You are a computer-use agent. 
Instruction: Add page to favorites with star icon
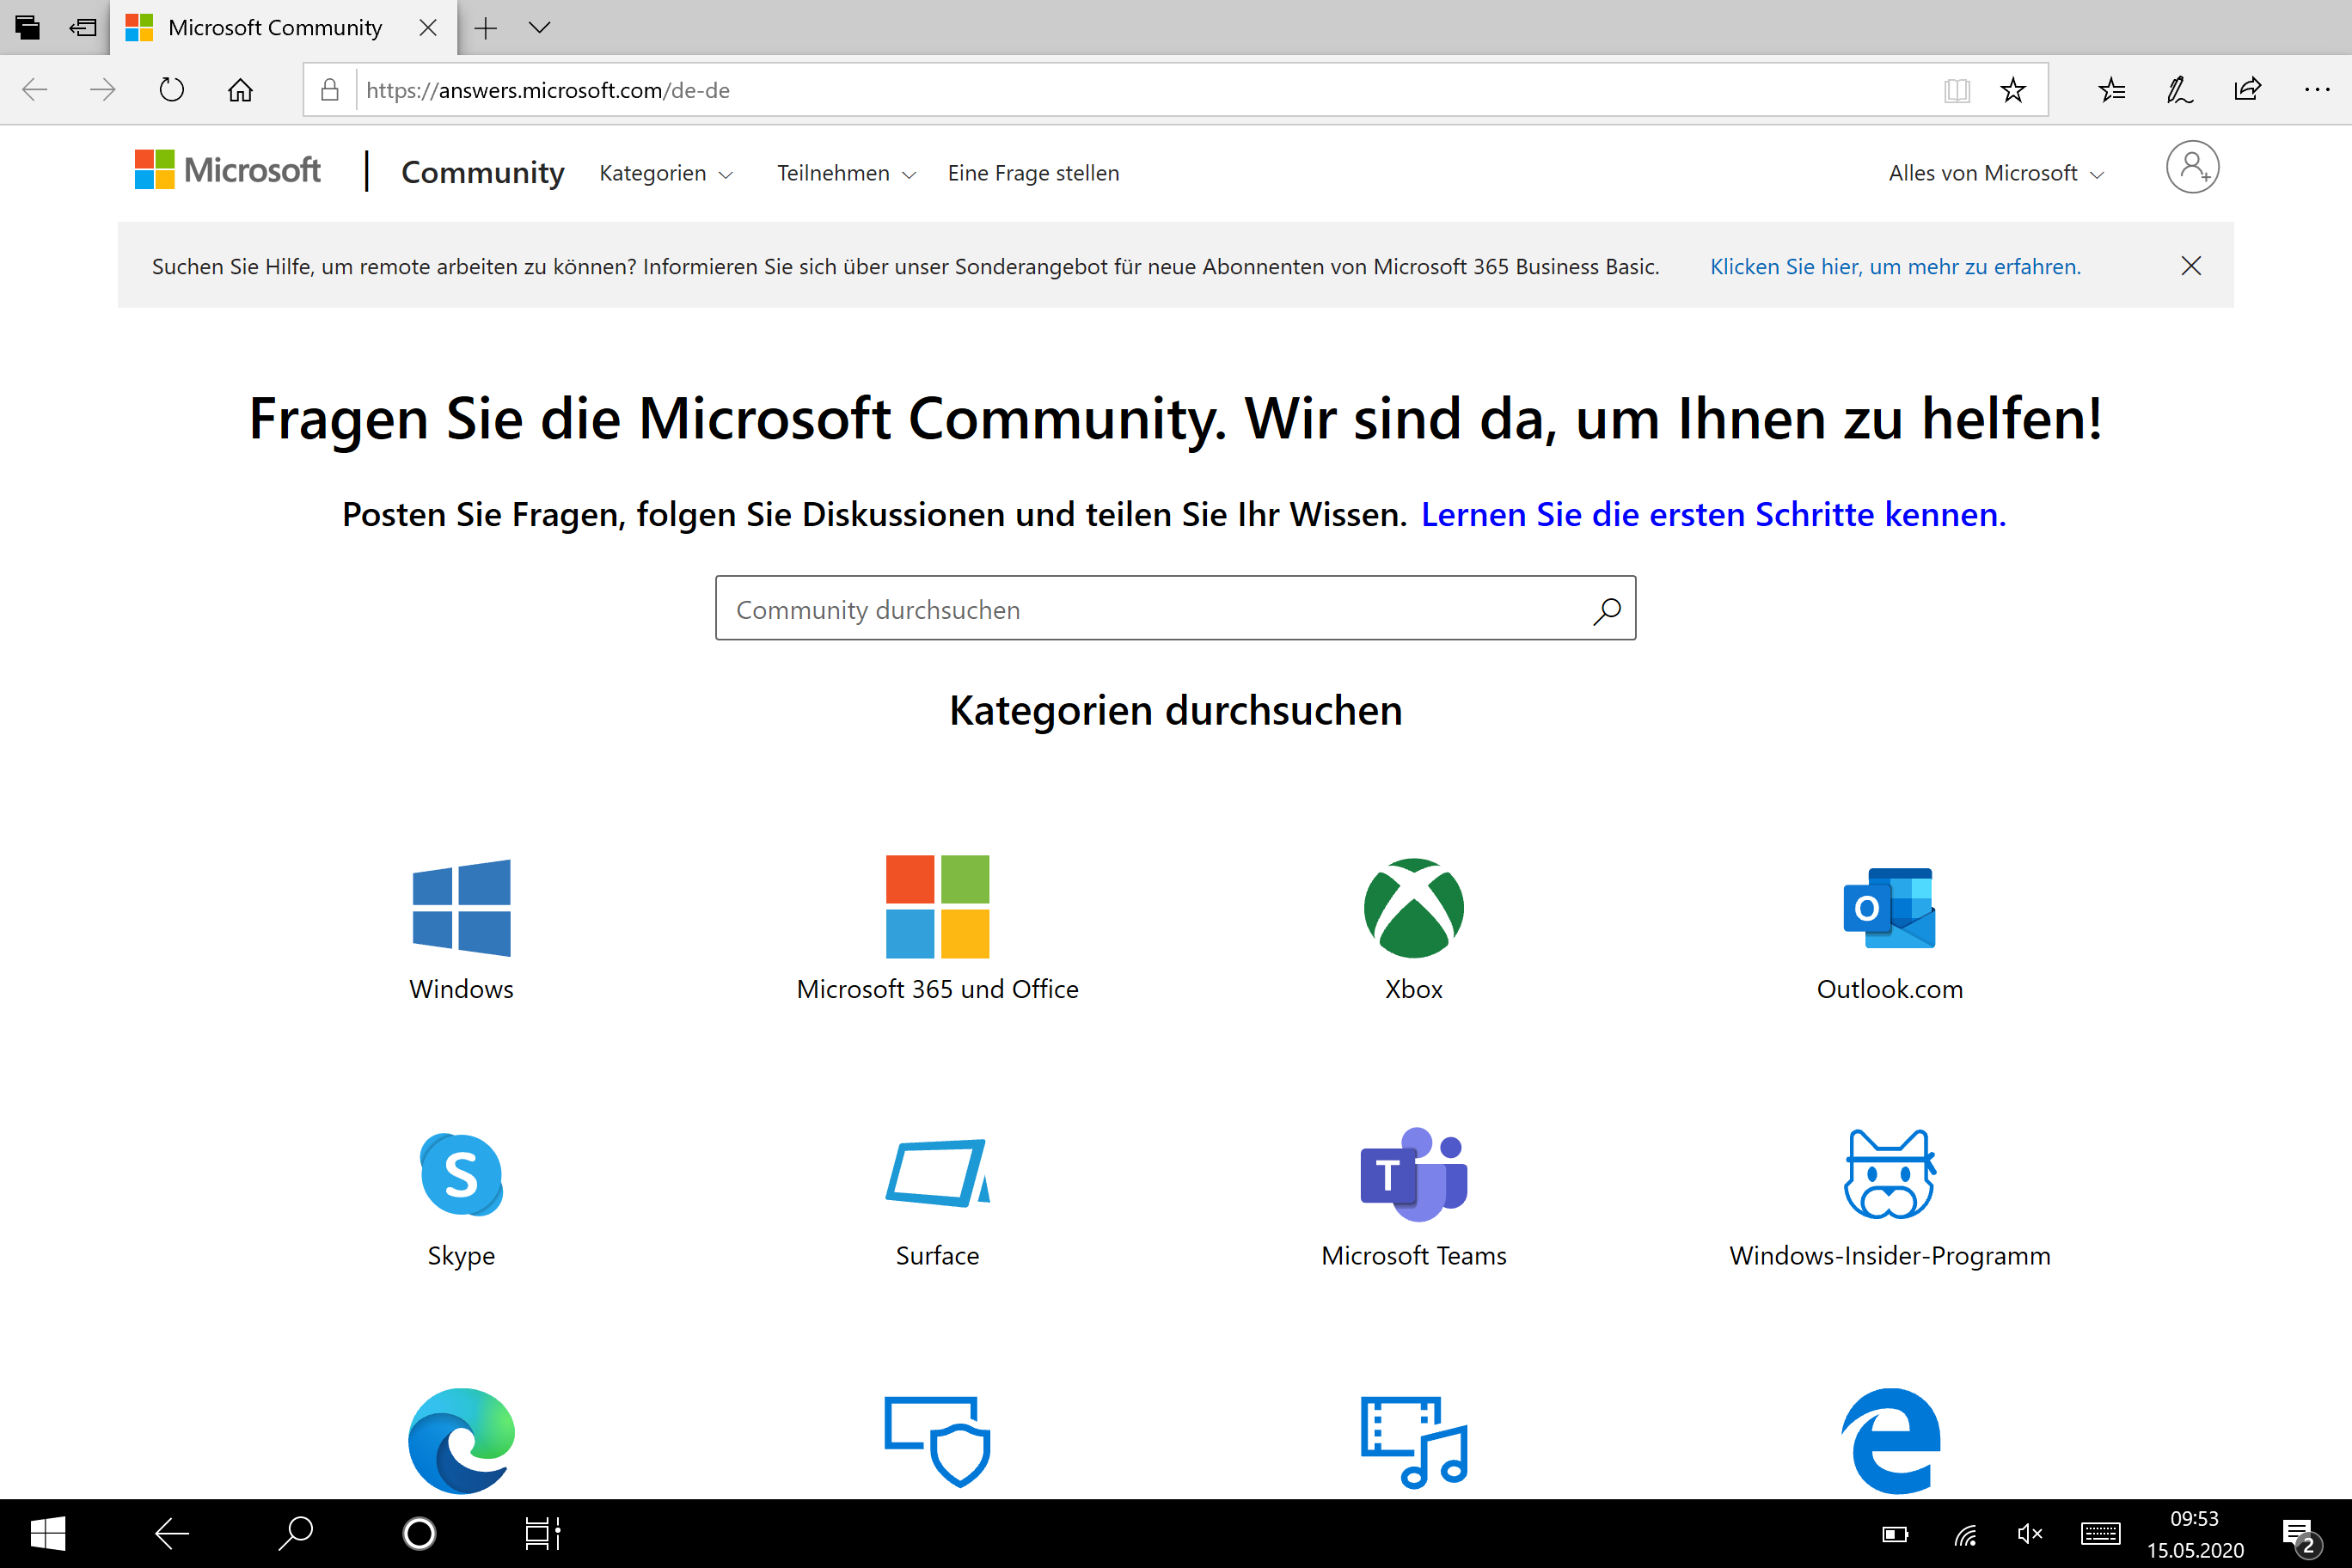point(2012,90)
